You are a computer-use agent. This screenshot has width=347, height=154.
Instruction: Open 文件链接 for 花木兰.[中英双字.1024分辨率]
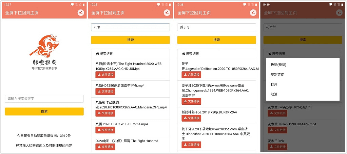click(x=277, y=113)
